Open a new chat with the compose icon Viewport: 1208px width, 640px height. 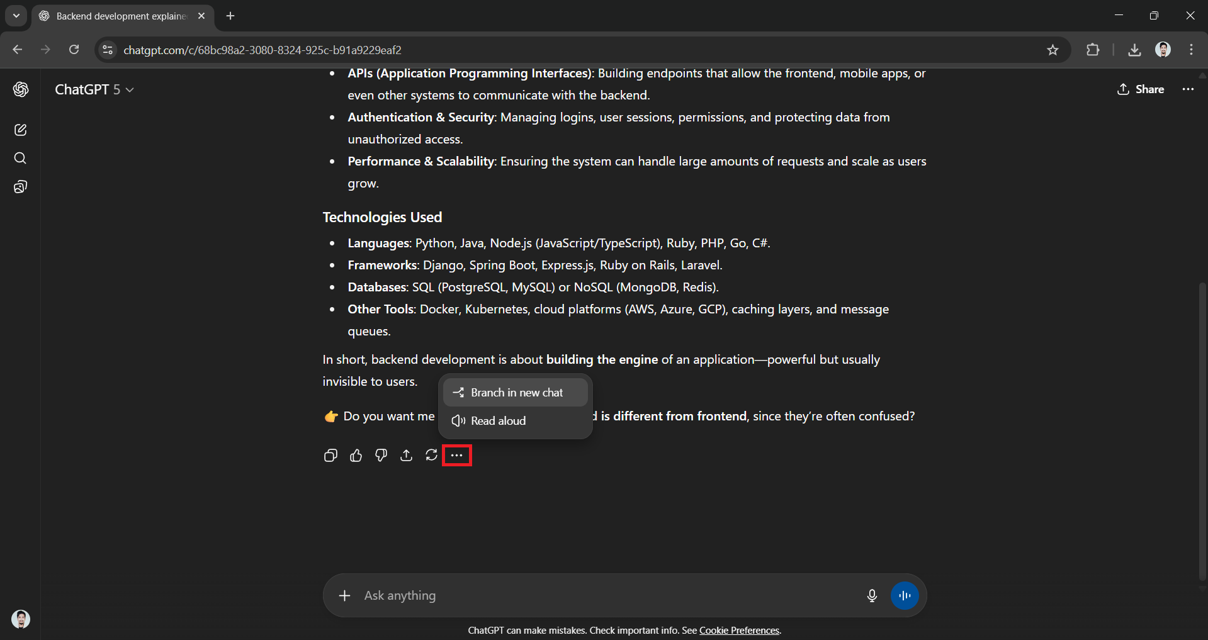point(21,130)
